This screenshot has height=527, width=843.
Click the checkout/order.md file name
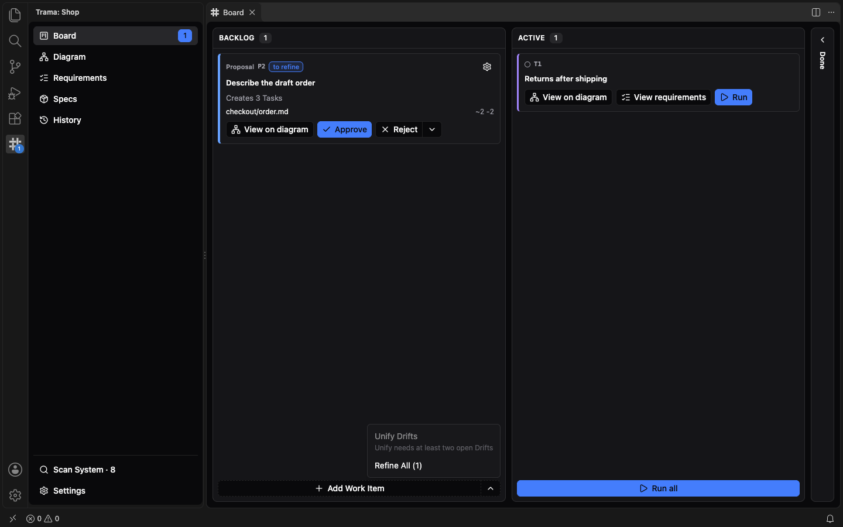[x=257, y=112]
